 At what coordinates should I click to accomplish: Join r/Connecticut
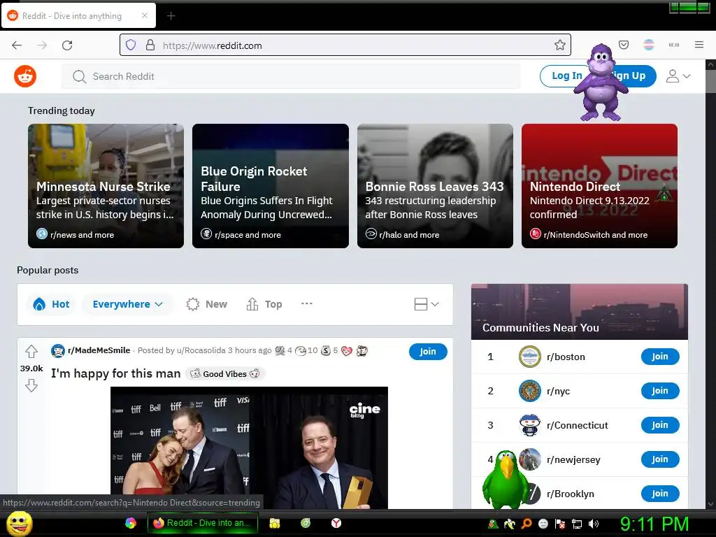660,425
